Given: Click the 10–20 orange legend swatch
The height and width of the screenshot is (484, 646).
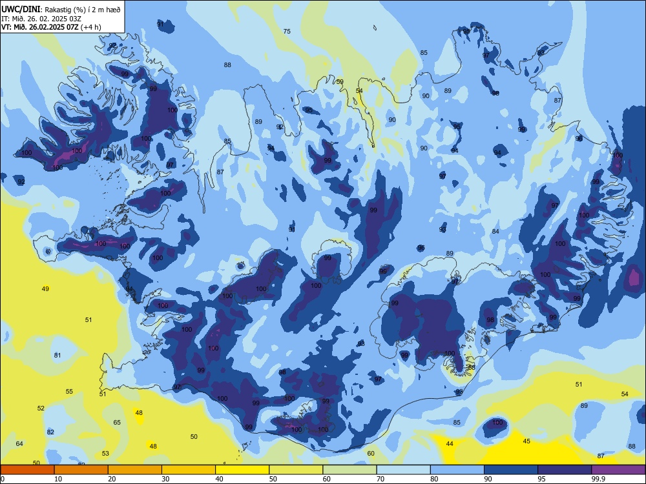Looking at the screenshot, I should 81,470.
